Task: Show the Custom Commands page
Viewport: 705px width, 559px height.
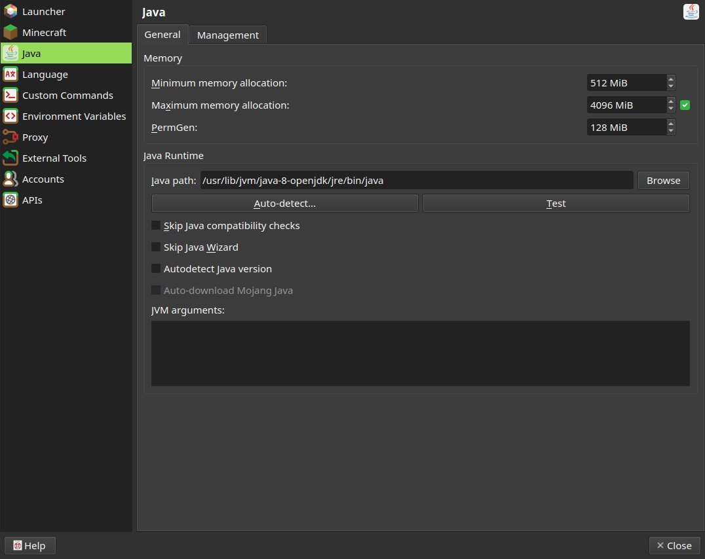Action: 66,96
